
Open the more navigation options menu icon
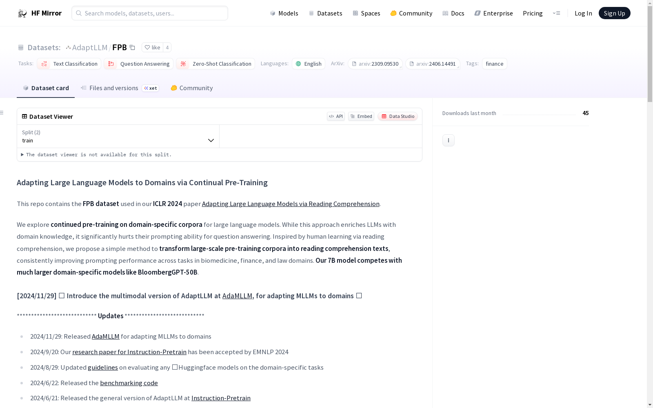556,13
